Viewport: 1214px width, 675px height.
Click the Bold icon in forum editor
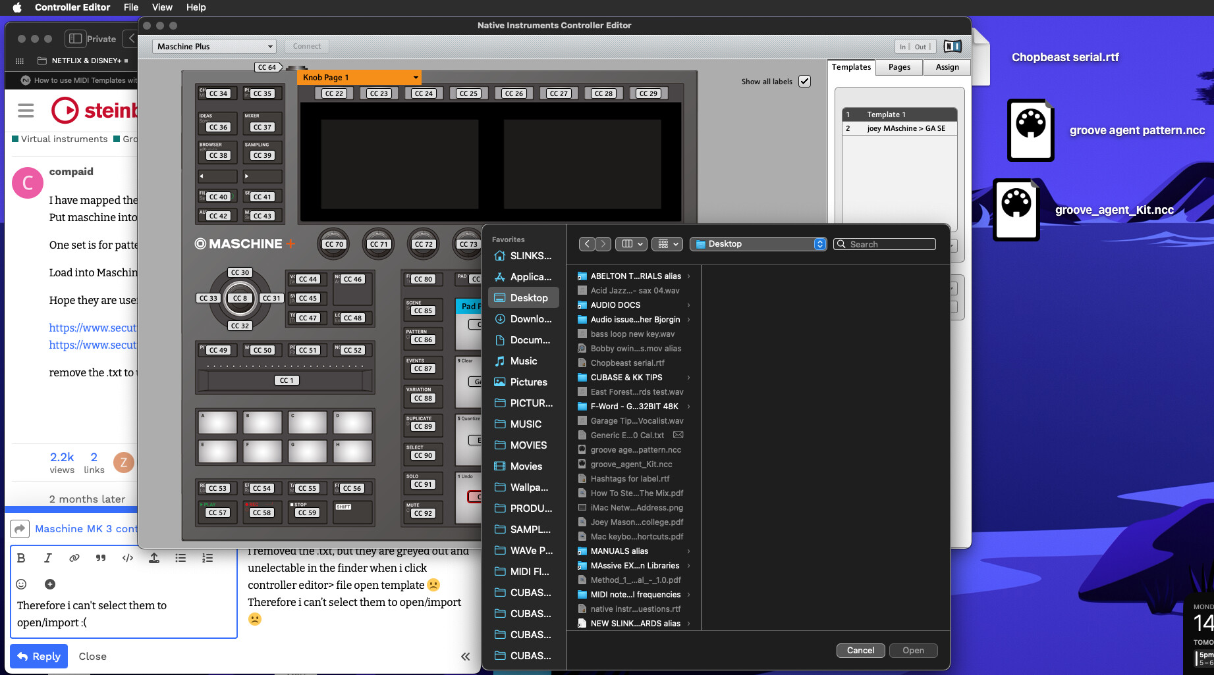[x=21, y=558]
